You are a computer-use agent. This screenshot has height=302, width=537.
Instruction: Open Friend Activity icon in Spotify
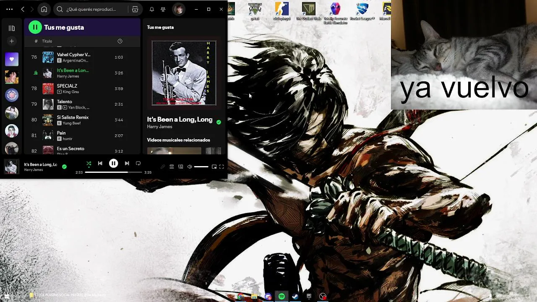tap(163, 9)
